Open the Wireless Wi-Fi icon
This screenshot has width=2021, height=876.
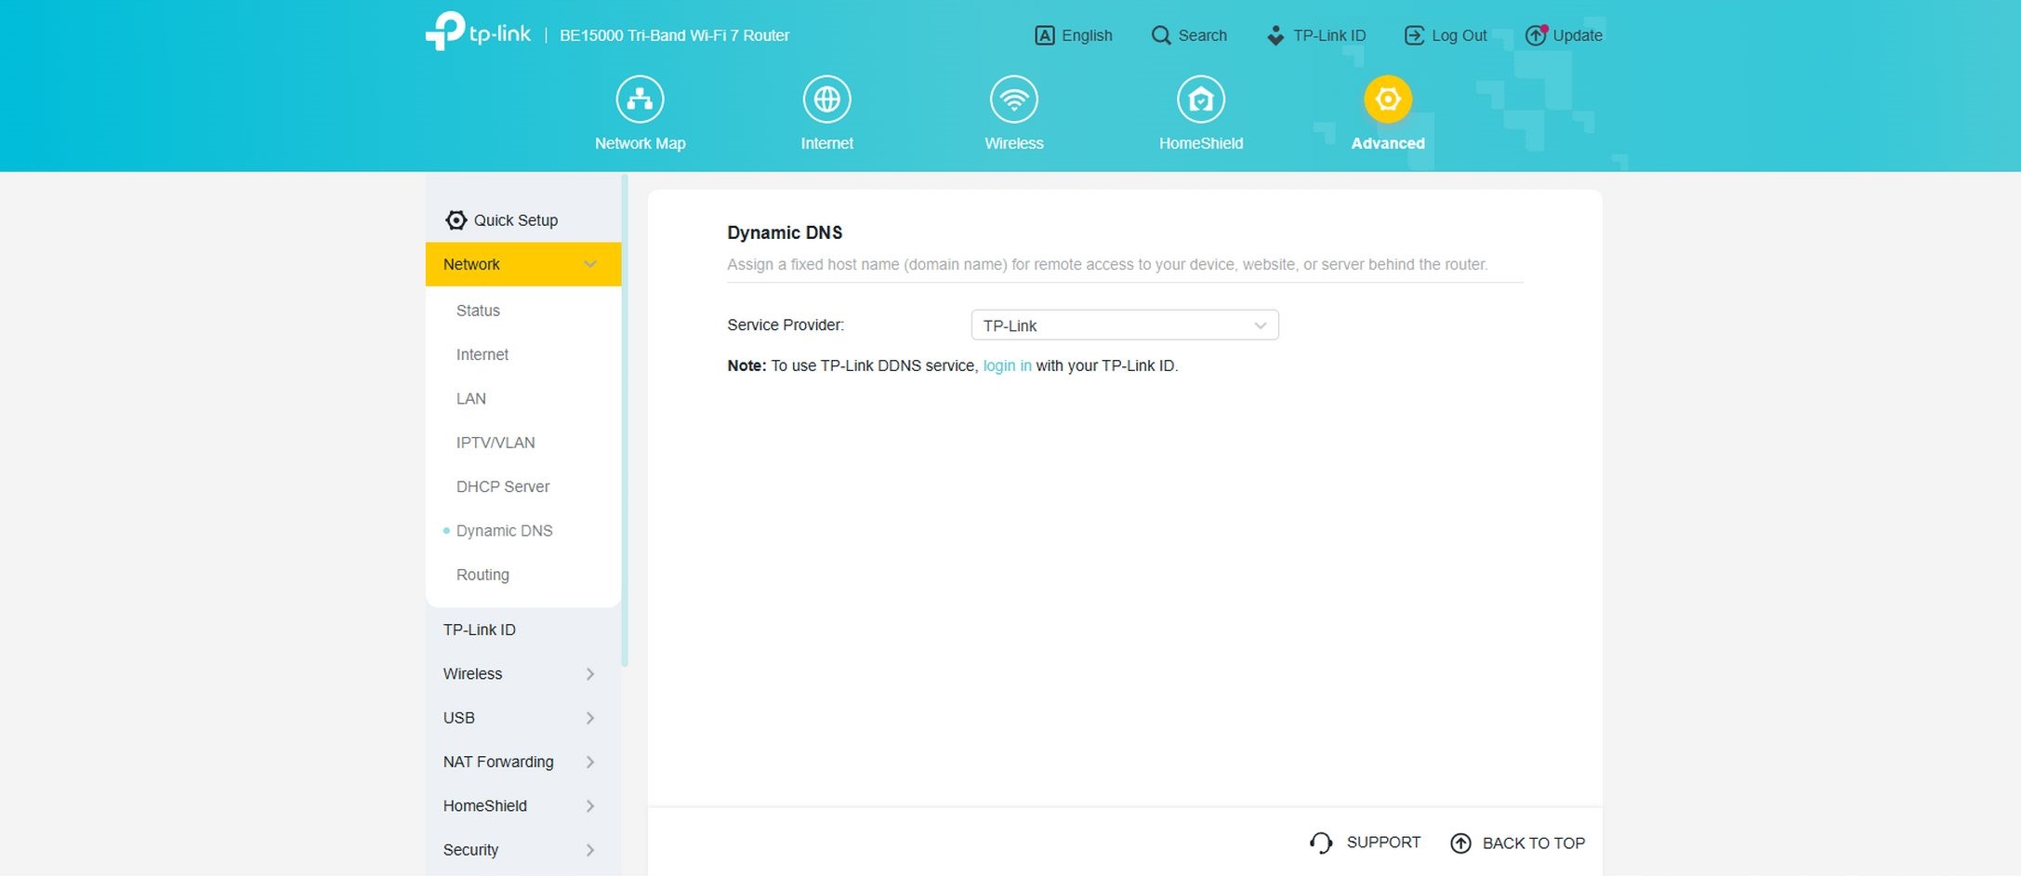coord(1013,100)
